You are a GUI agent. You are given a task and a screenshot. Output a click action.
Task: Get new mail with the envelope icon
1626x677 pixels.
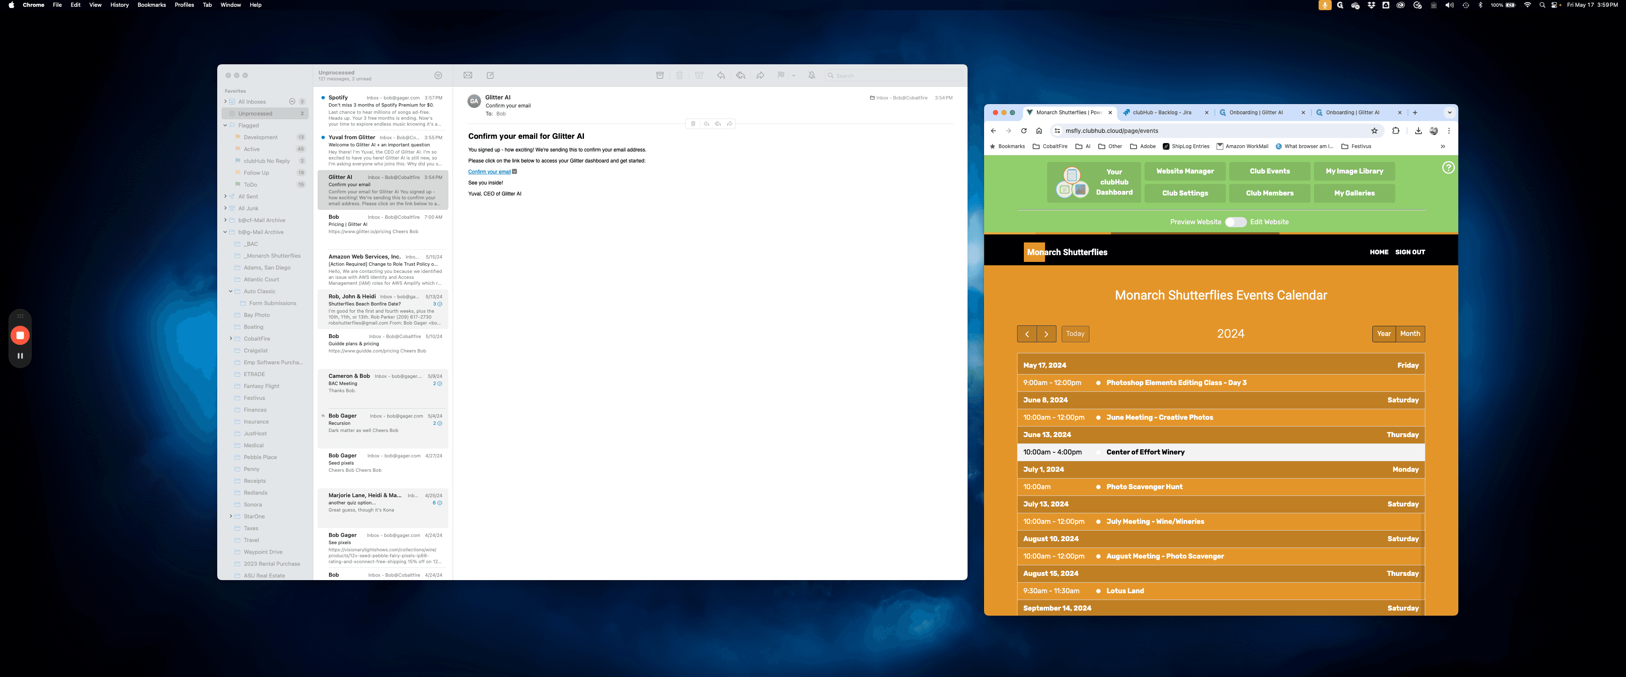[x=468, y=75]
